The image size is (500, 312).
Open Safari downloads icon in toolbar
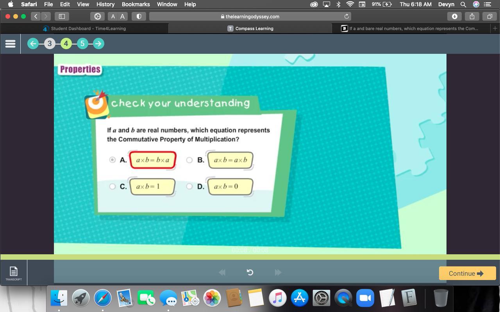(x=454, y=16)
